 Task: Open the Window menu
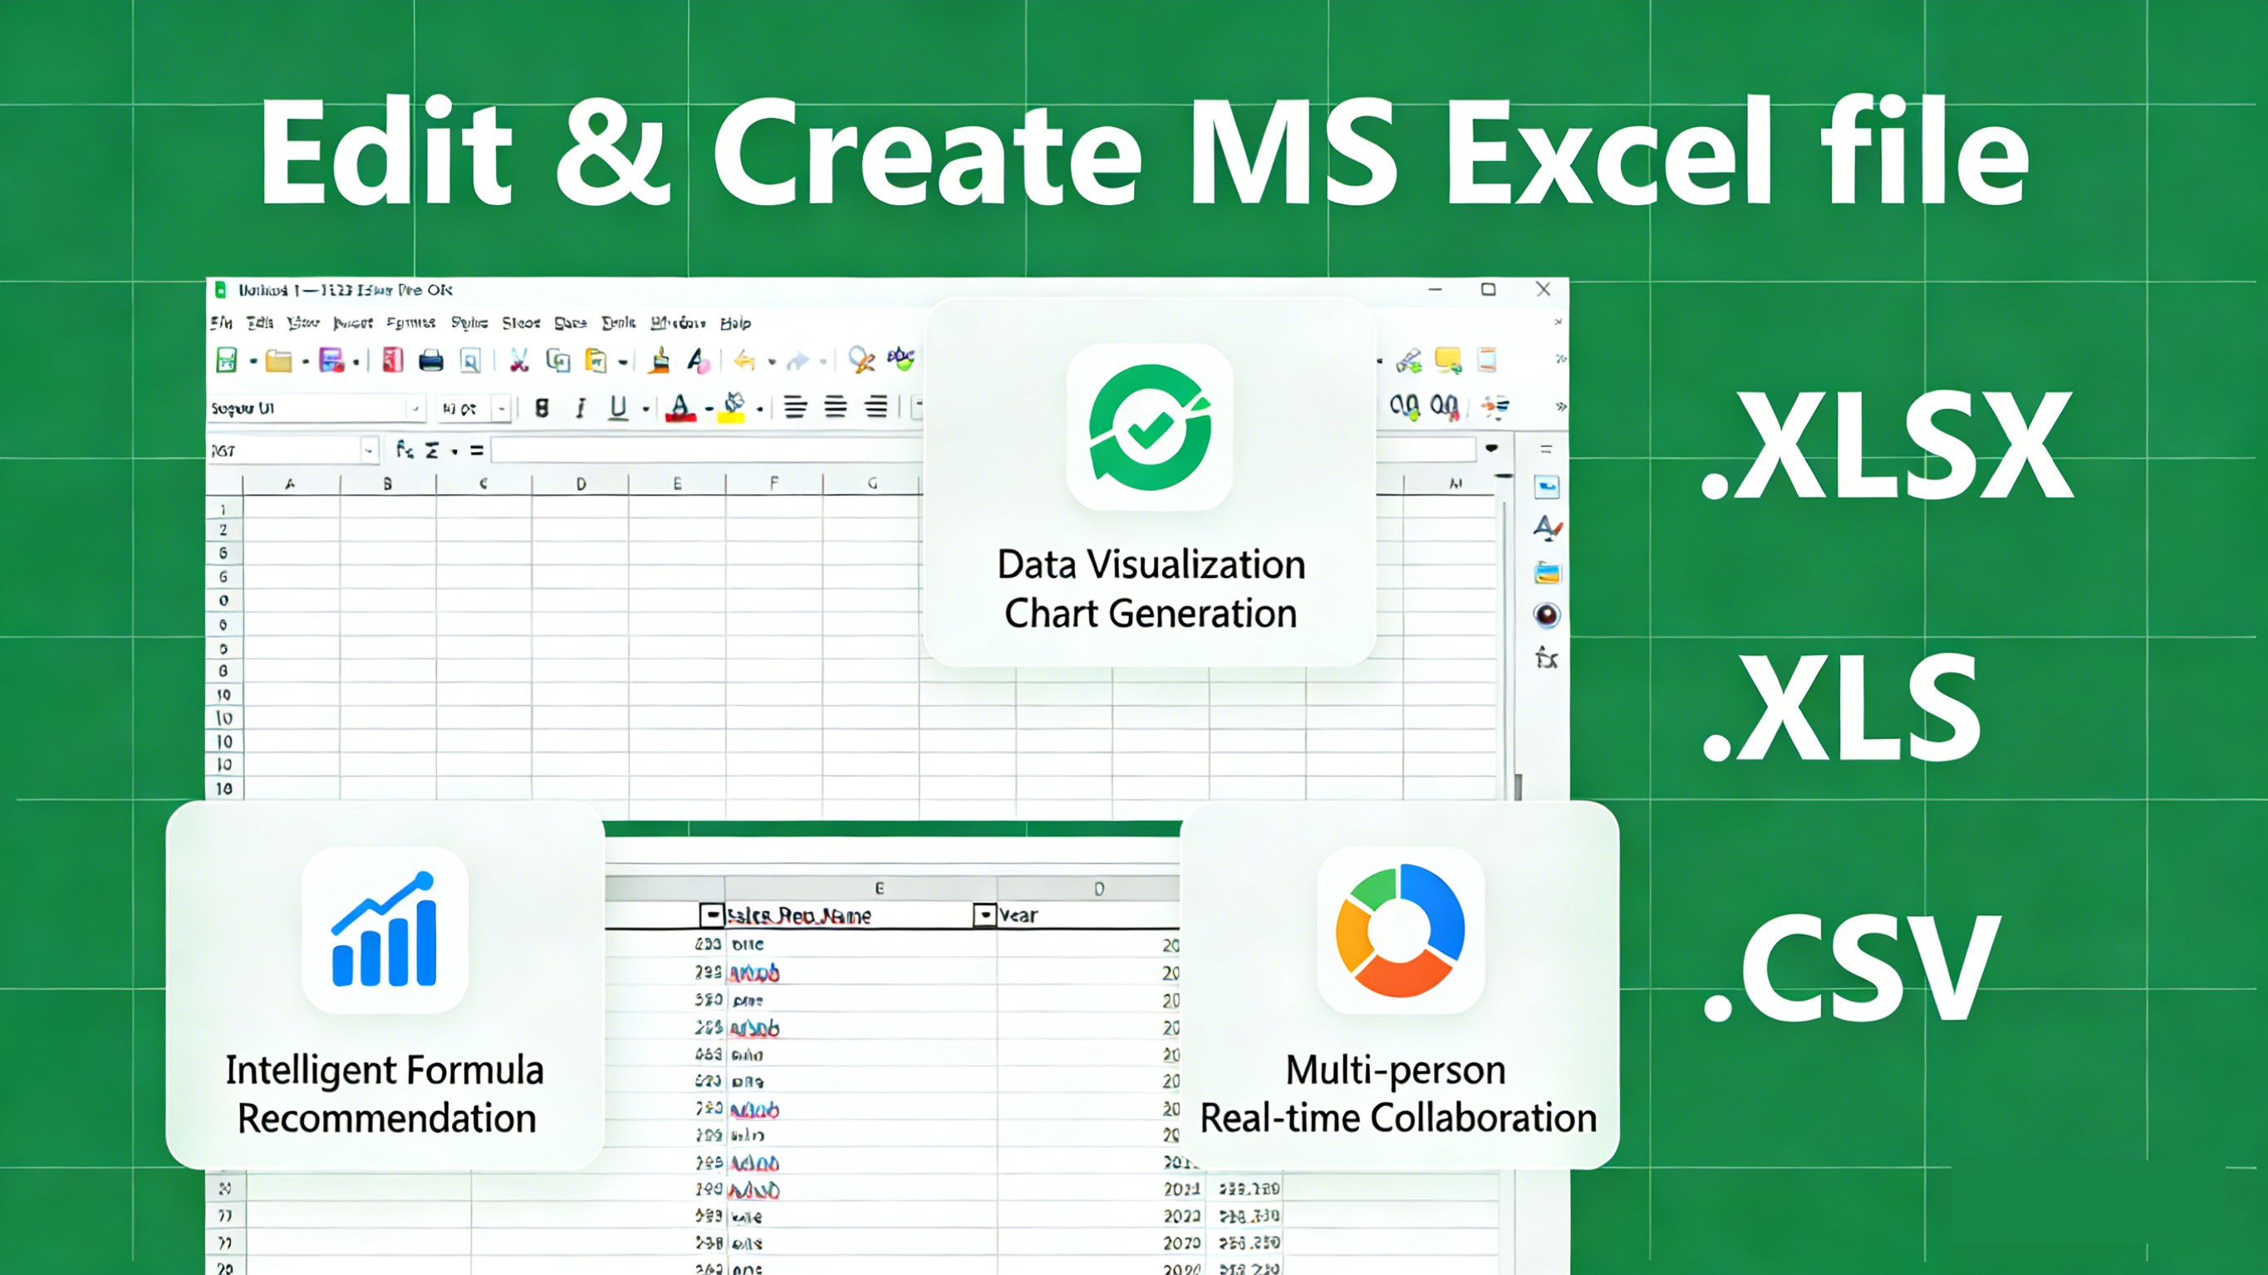click(x=678, y=323)
